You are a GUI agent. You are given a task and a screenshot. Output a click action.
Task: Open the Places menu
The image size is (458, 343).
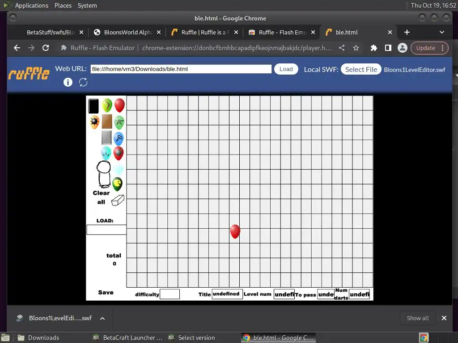coord(63,5)
